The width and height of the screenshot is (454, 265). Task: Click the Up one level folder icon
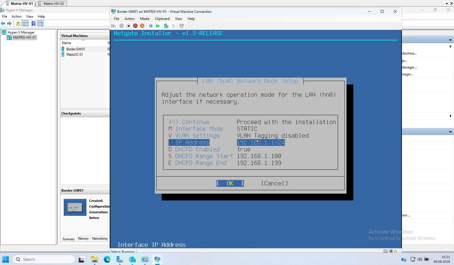[18, 23]
